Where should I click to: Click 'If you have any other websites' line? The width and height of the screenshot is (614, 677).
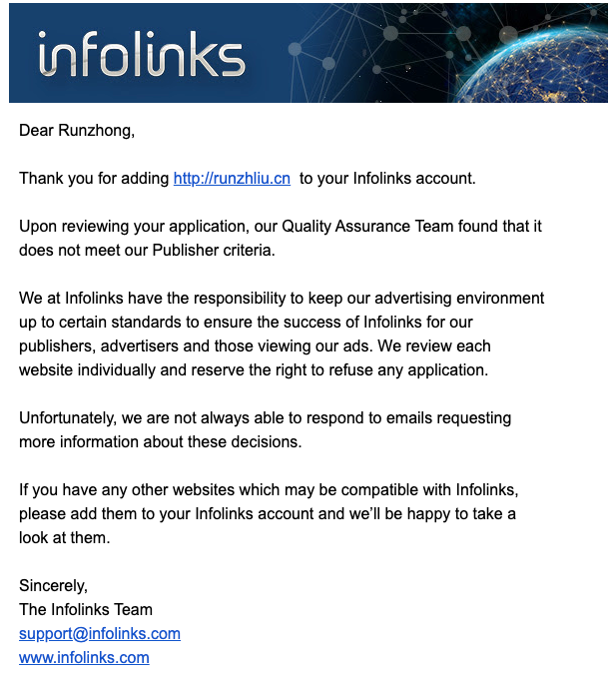click(x=269, y=489)
